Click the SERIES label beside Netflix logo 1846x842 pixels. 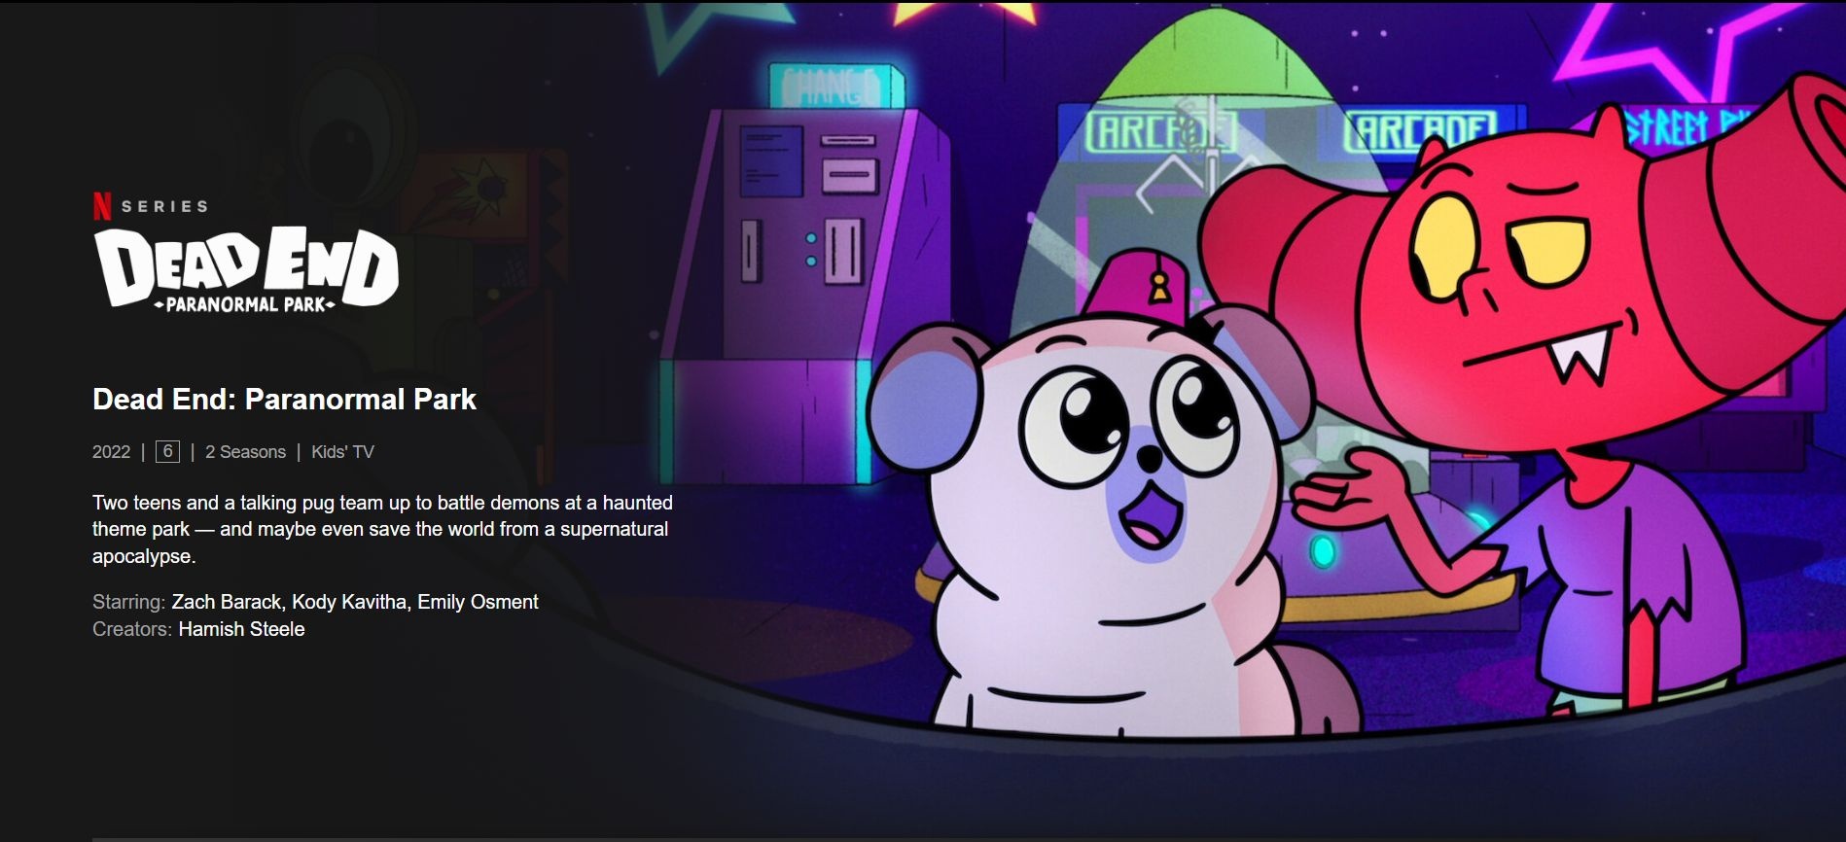164,206
